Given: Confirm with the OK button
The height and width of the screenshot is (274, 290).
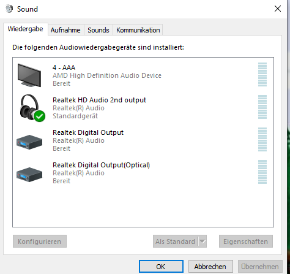Looking at the screenshot, I should click(161, 267).
